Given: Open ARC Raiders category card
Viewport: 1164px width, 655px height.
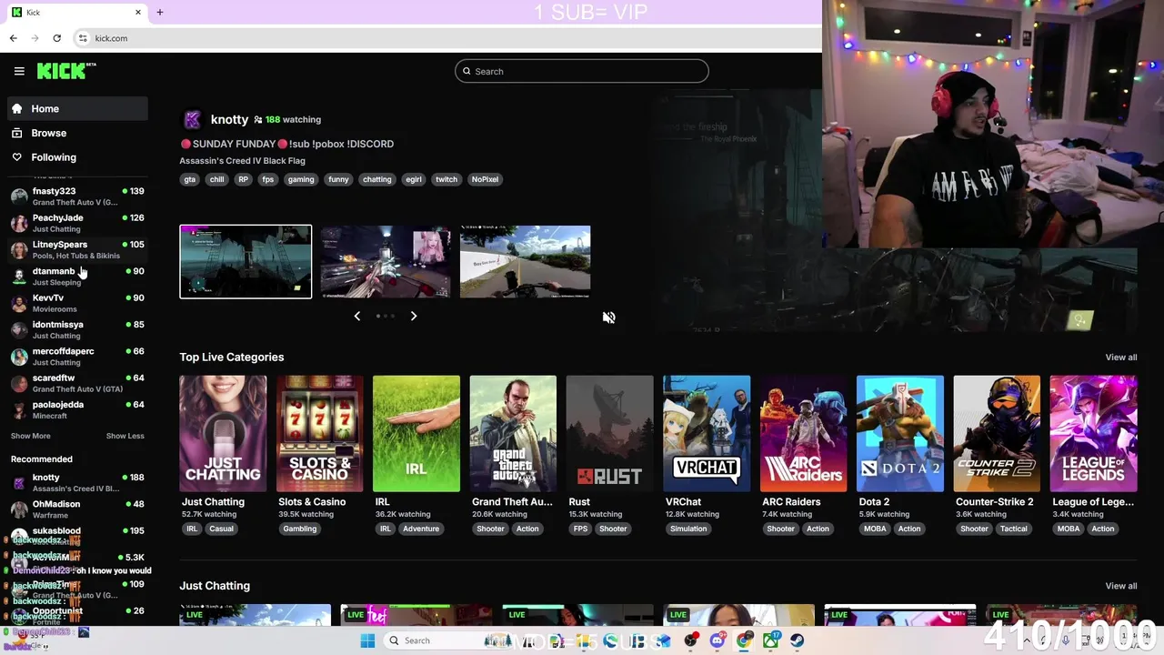Looking at the screenshot, I should (803, 433).
